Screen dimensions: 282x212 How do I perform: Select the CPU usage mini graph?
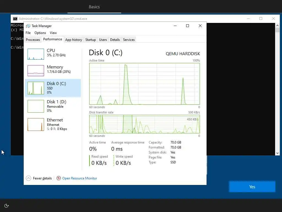click(x=36, y=54)
